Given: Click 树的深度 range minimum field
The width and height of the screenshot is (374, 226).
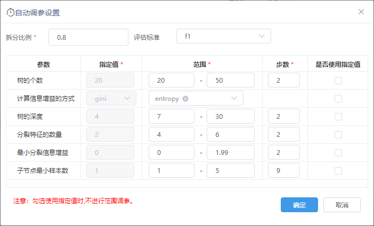Looking at the screenshot, I should [x=172, y=116].
